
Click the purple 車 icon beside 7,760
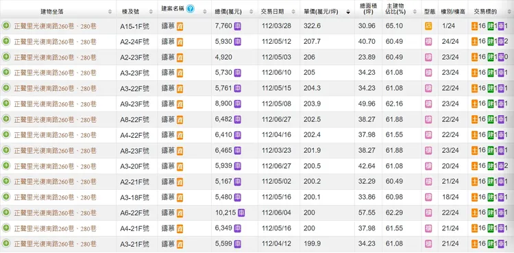tap(238, 26)
